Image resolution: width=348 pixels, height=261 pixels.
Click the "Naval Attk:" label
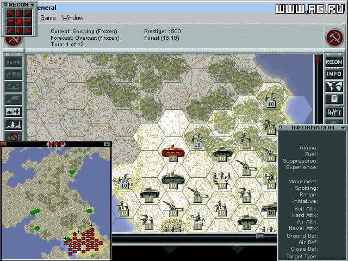coord(303,228)
